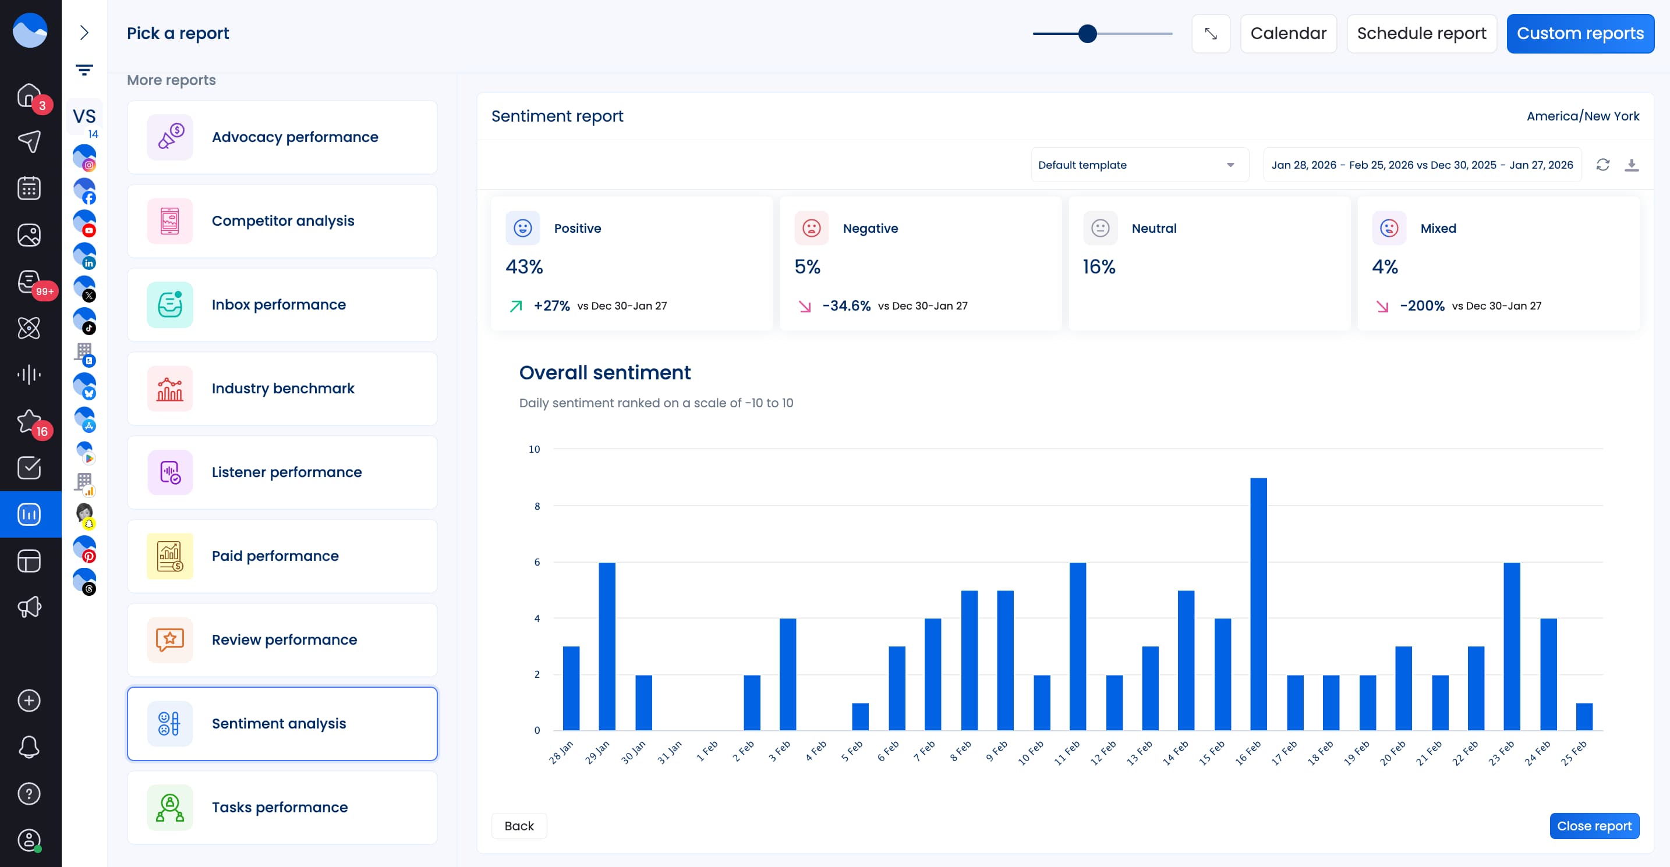The width and height of the screenshot is (1670, 867).
Task: Open the Industry benchmark report
Action: [282, 388]
